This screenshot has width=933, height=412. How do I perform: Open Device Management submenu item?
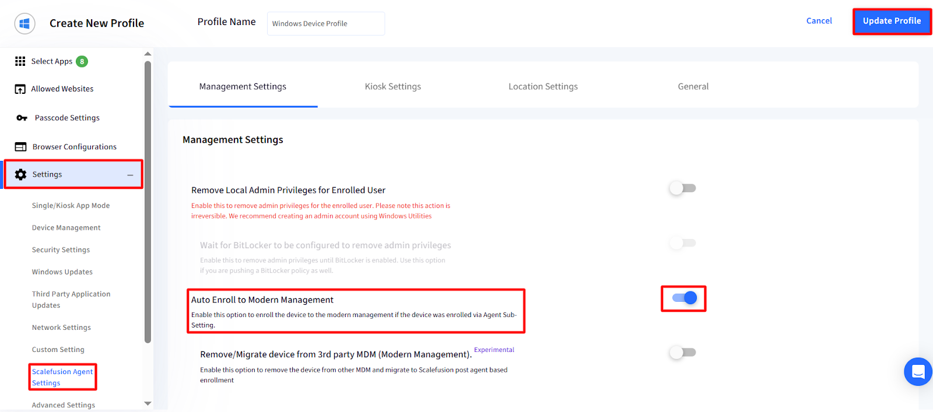pos(66,228)
